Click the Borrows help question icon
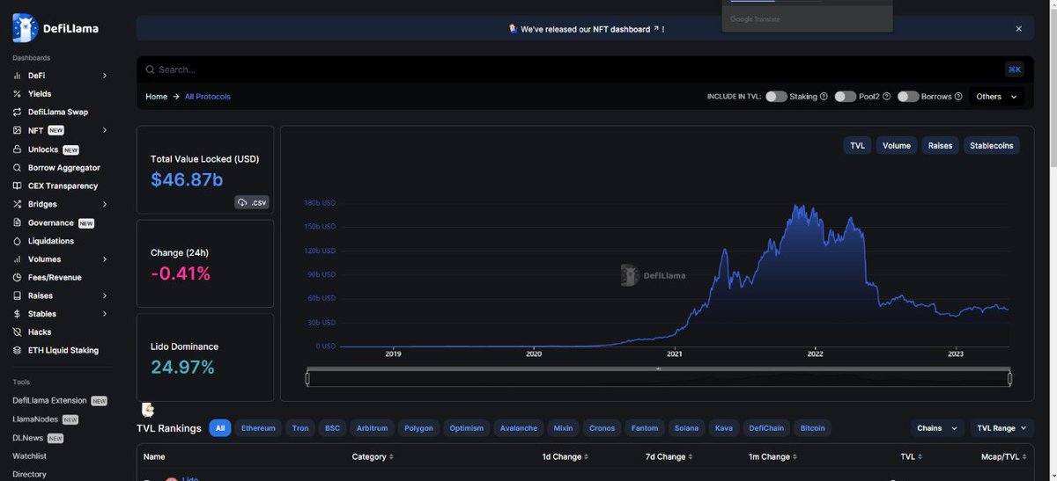 click(959, 97)
